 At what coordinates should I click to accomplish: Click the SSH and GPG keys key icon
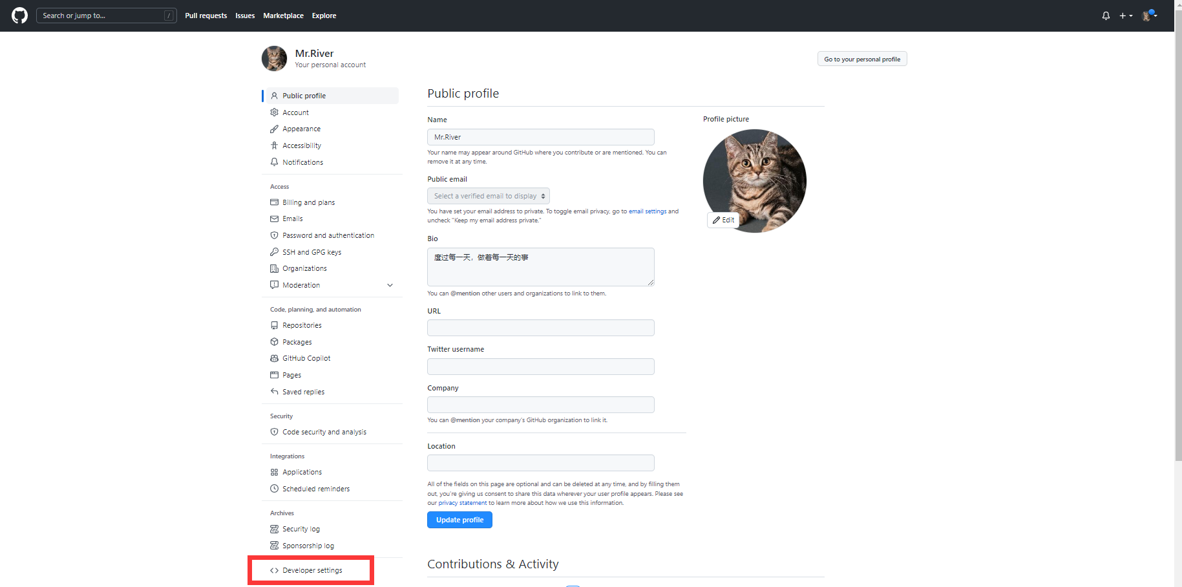click(x=274, y=252)
